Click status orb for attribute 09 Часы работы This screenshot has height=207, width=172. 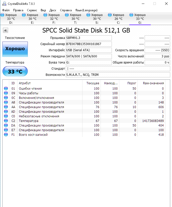click(6, 93)
